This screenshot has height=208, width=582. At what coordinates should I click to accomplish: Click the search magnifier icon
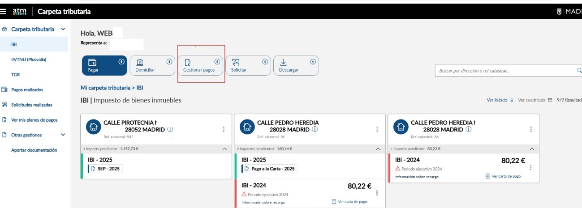click(579, 70)
